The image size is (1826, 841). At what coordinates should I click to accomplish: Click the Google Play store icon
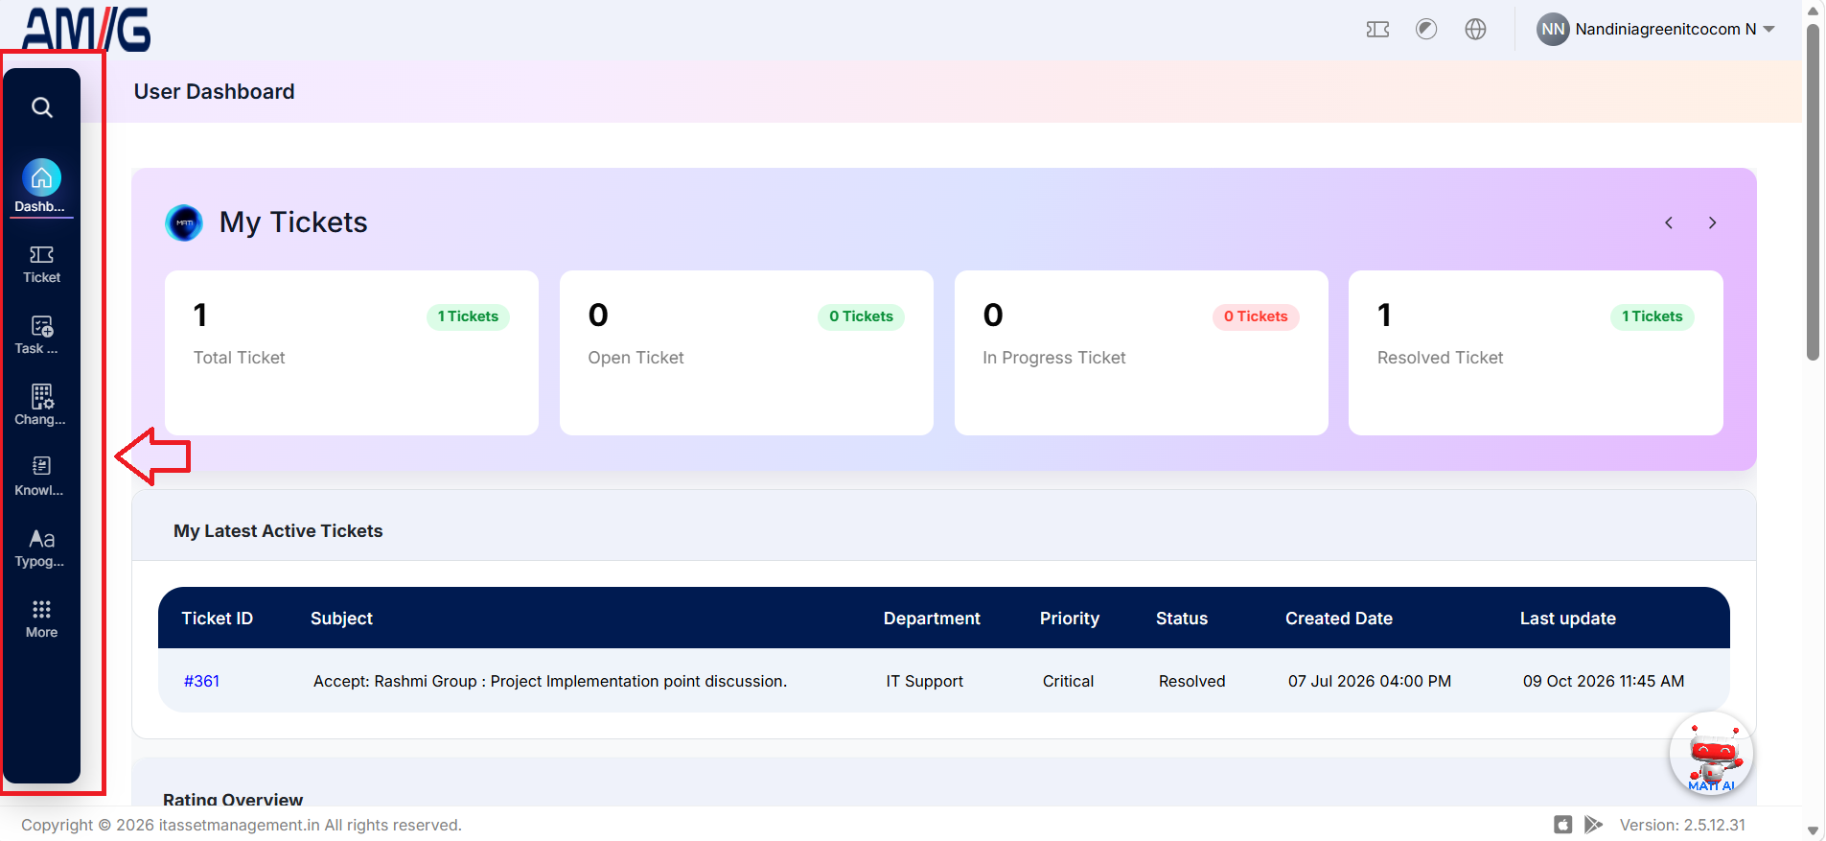1593,825
